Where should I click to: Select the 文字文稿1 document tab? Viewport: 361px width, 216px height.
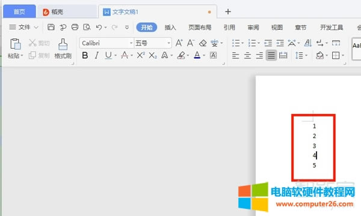(x=158, y=12)
